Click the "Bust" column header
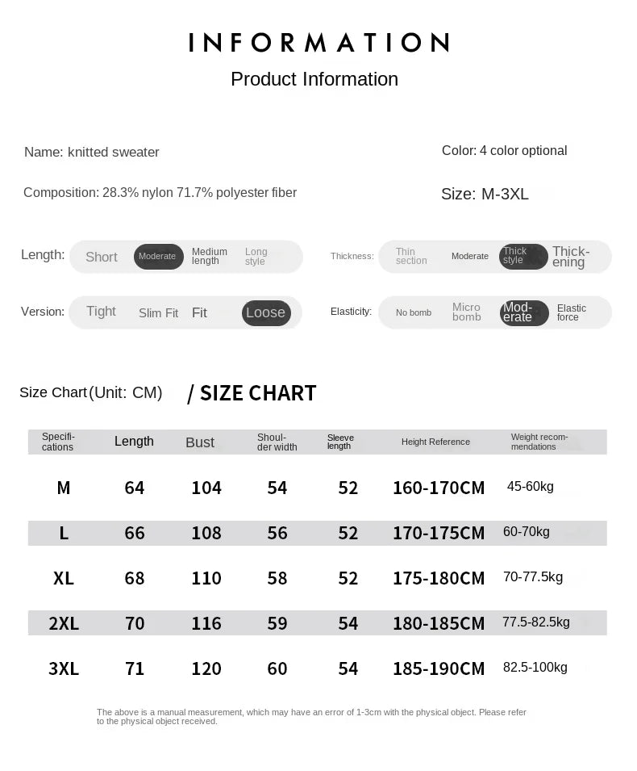The height and width of the screenshot is (771, 637). [200, 442]
